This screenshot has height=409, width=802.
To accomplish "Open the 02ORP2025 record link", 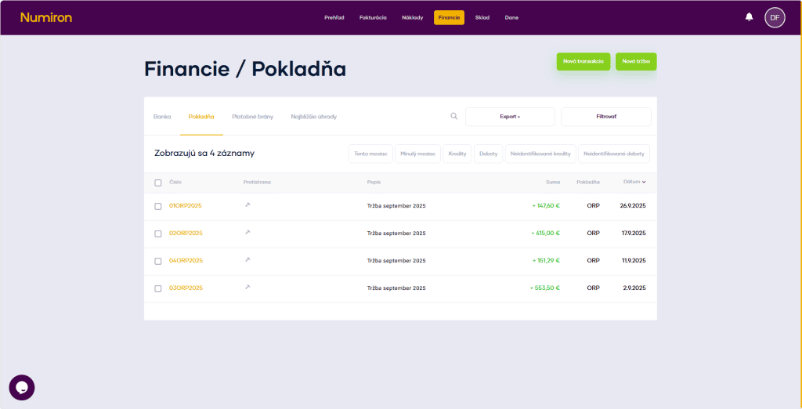I will pyautogui.click(x=186, y=233).
